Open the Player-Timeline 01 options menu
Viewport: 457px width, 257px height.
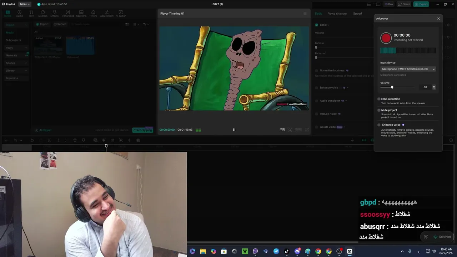305,14
